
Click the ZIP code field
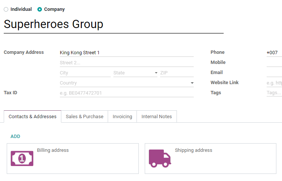coord(177,73)
